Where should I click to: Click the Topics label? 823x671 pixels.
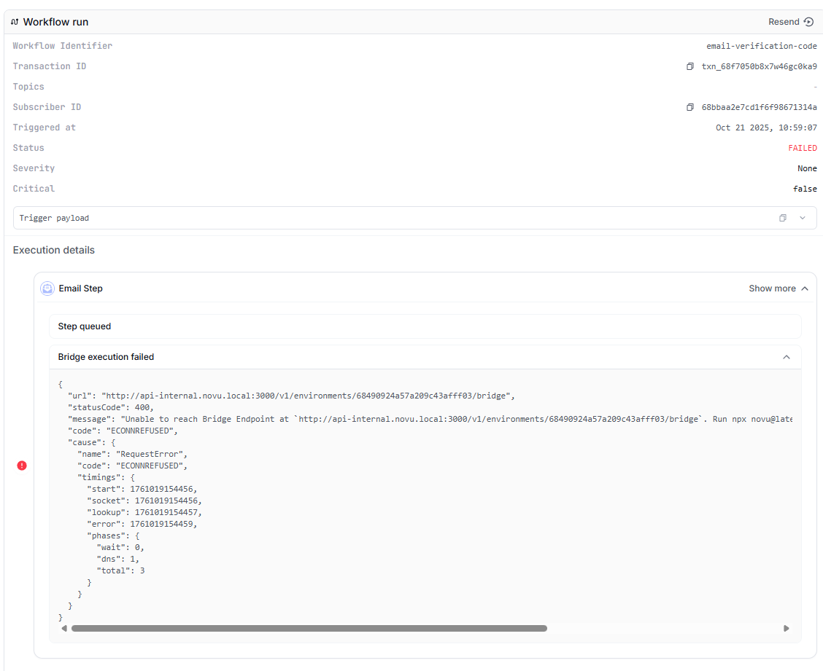pos(28,87)
